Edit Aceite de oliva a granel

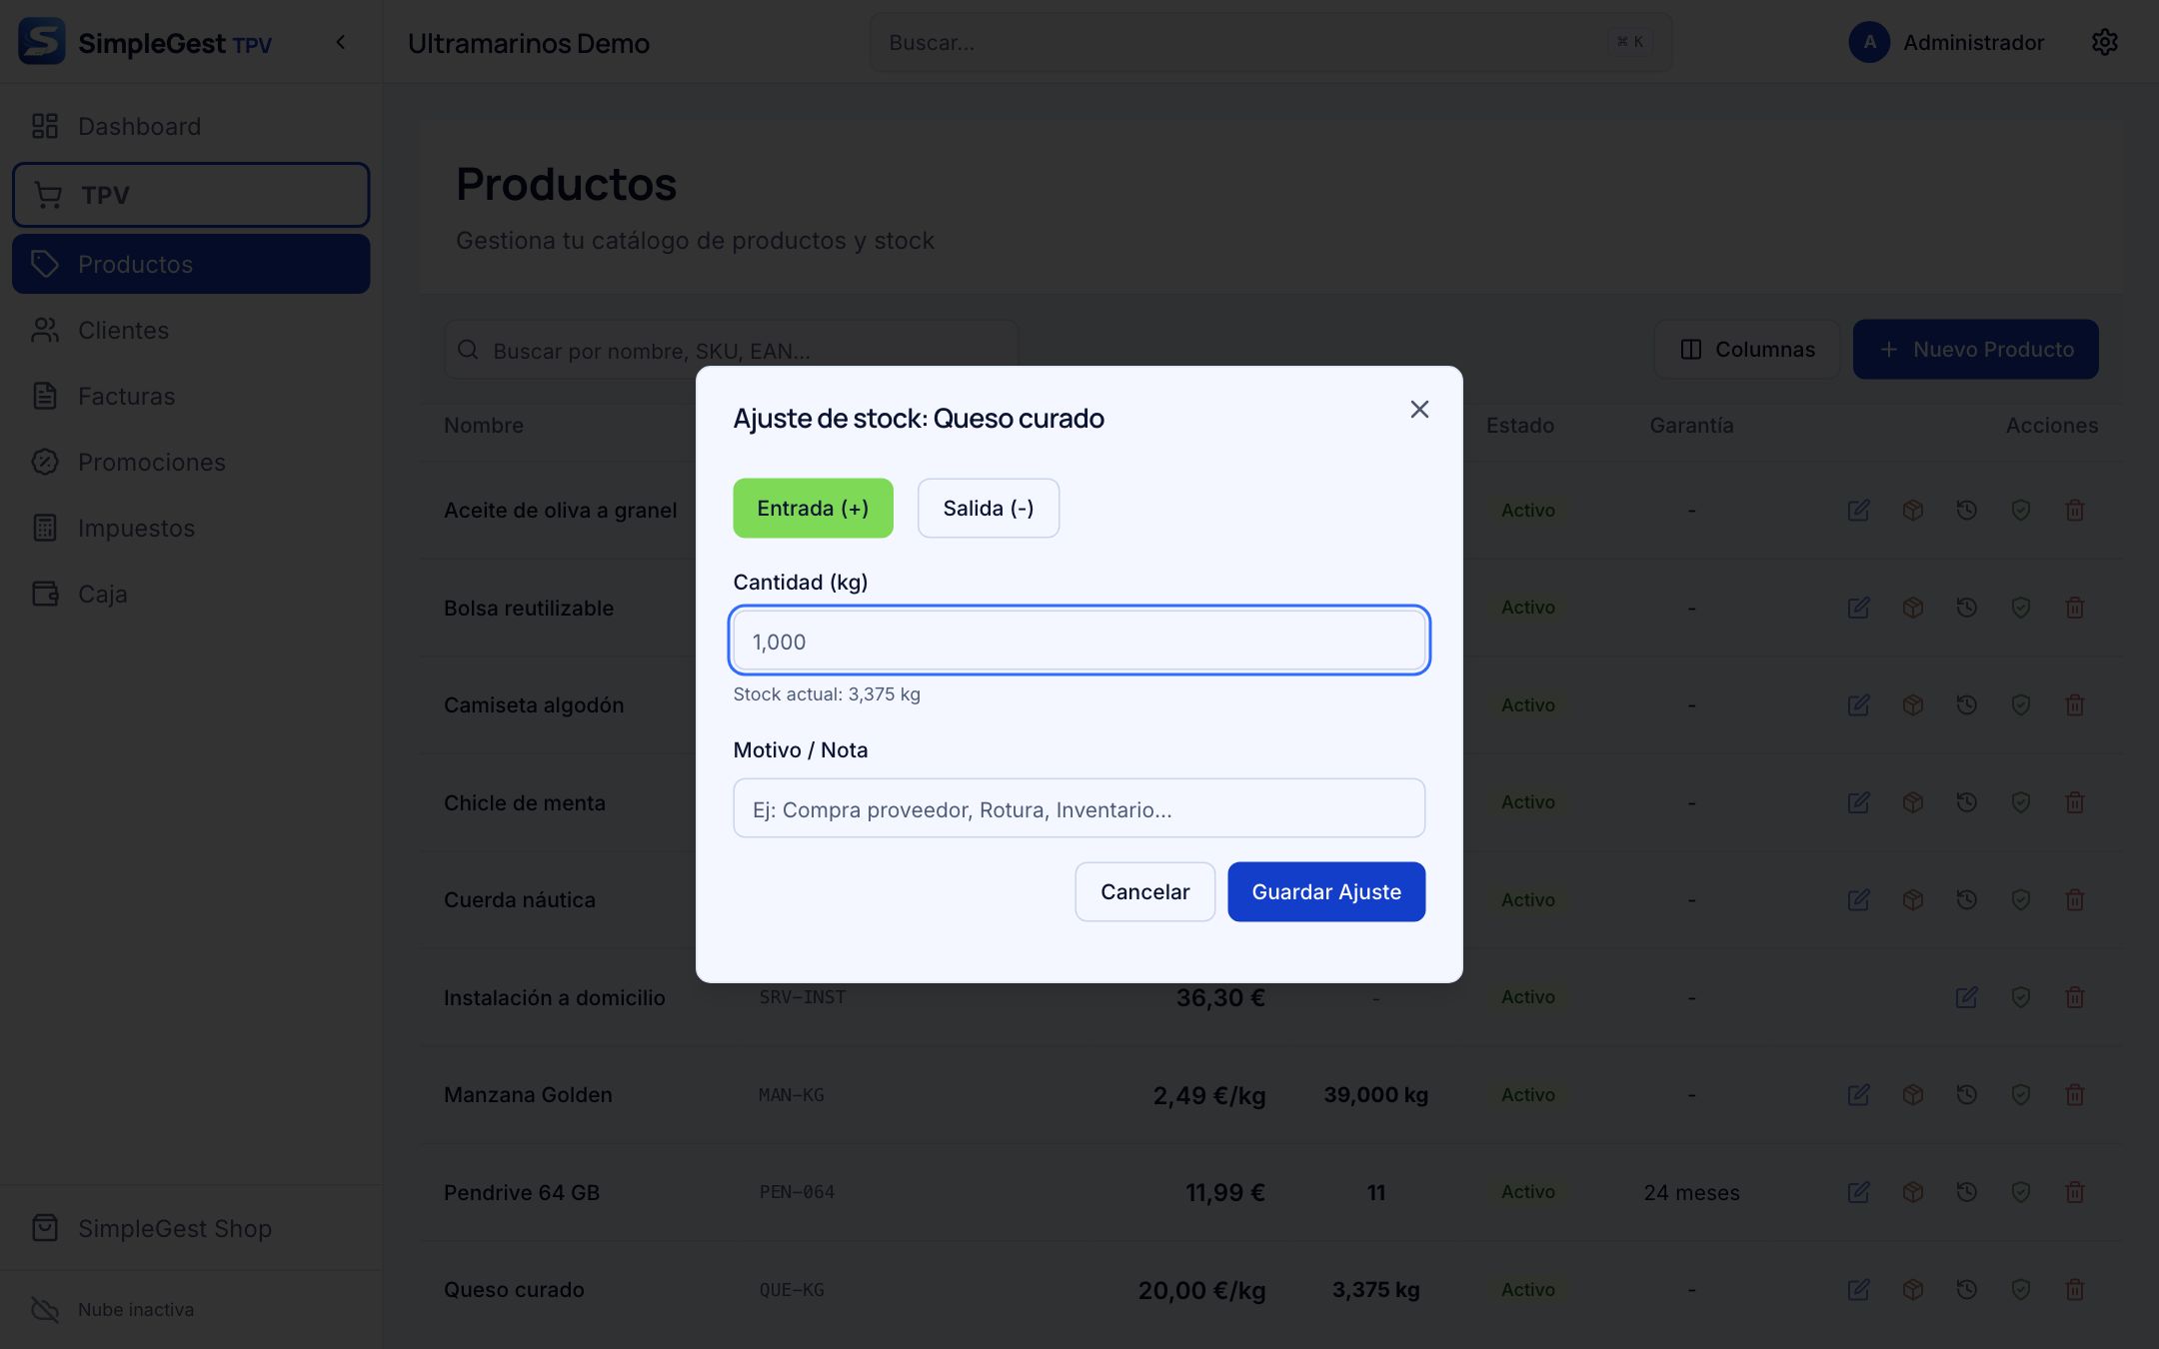(x=1858, y=510)
